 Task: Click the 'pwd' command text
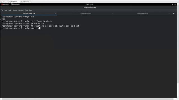32,17
